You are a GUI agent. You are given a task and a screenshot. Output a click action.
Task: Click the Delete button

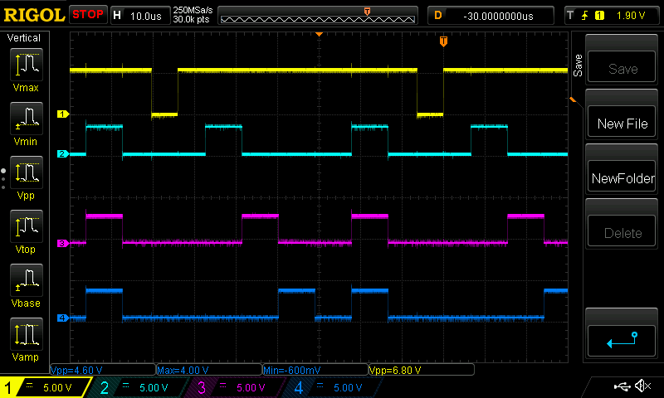[x=622, y=231]
